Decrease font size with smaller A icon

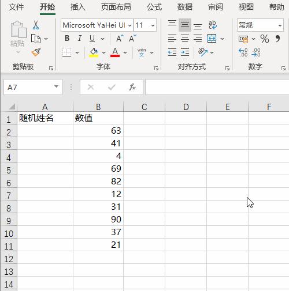tap(132, 39)
